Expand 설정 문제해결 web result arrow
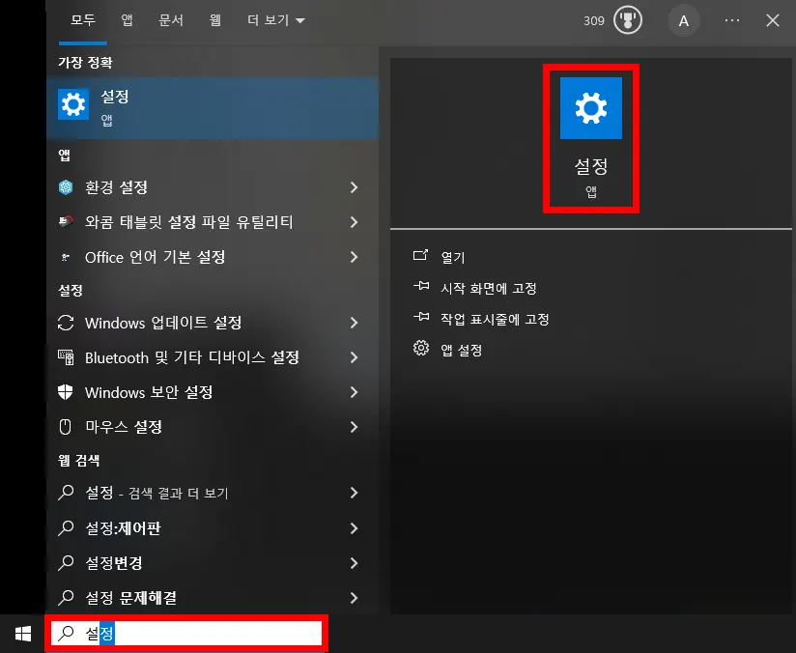This screenshot has width=796, height=653. pos(354,598)
